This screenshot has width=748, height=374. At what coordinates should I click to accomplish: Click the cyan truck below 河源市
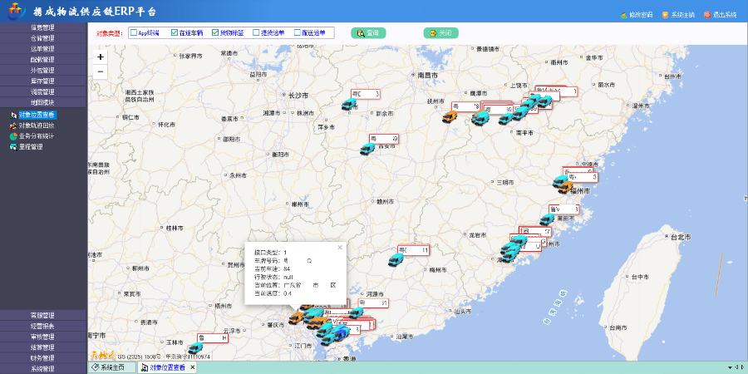[357, 313]
